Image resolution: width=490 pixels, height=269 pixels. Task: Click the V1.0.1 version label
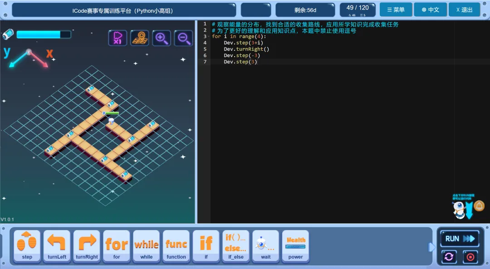point(7,219)
